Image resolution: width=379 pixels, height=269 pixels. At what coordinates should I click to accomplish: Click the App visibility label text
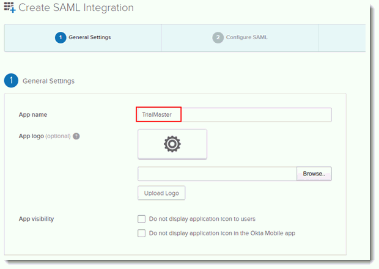click(x=37, y=219)
